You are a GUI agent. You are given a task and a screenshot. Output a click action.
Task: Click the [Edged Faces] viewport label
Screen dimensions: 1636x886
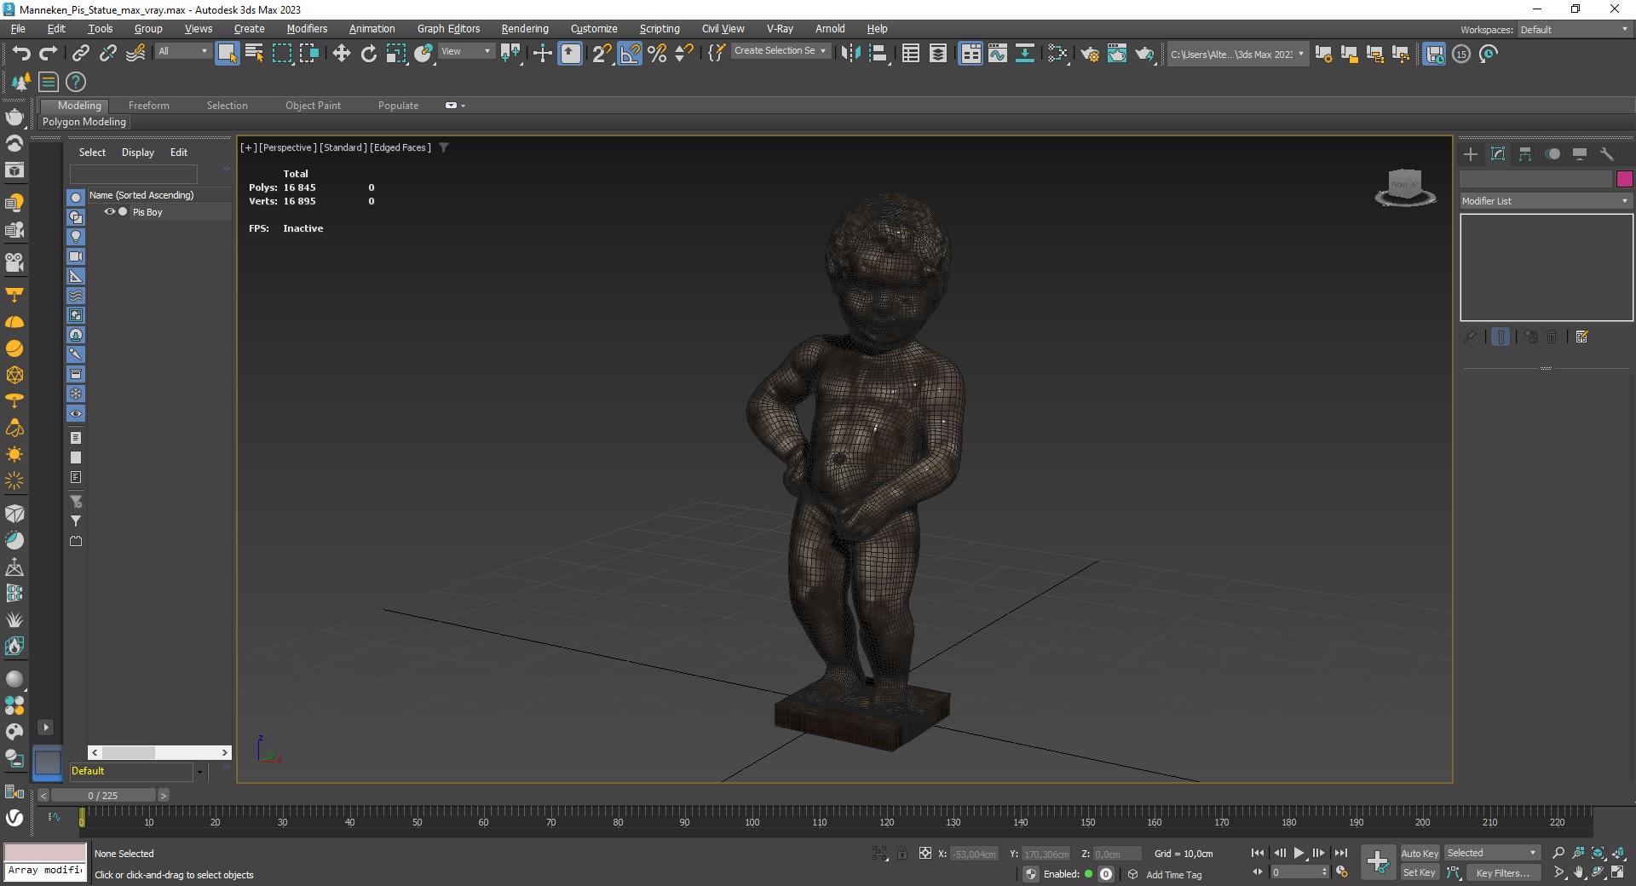pyautogui.click(x=400, y=147)
